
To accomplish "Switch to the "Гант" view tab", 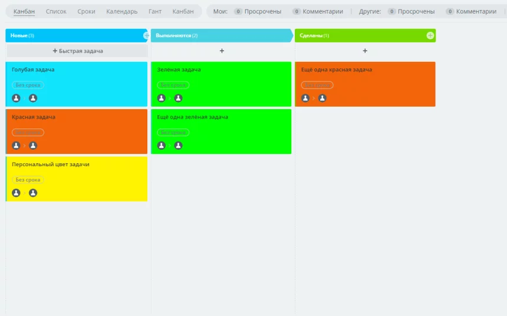I will pyautogui.click(x=155, y=11).
